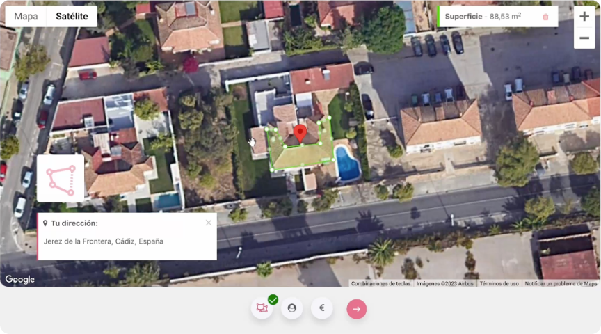This screenshot has height=334, width=601.
Task: Click the Google logo
Action: click(x=20, y=279)
